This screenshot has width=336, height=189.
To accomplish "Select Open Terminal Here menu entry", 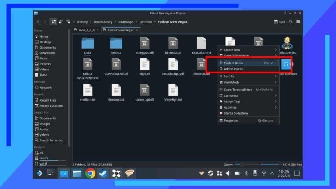I will click(248, 90).
